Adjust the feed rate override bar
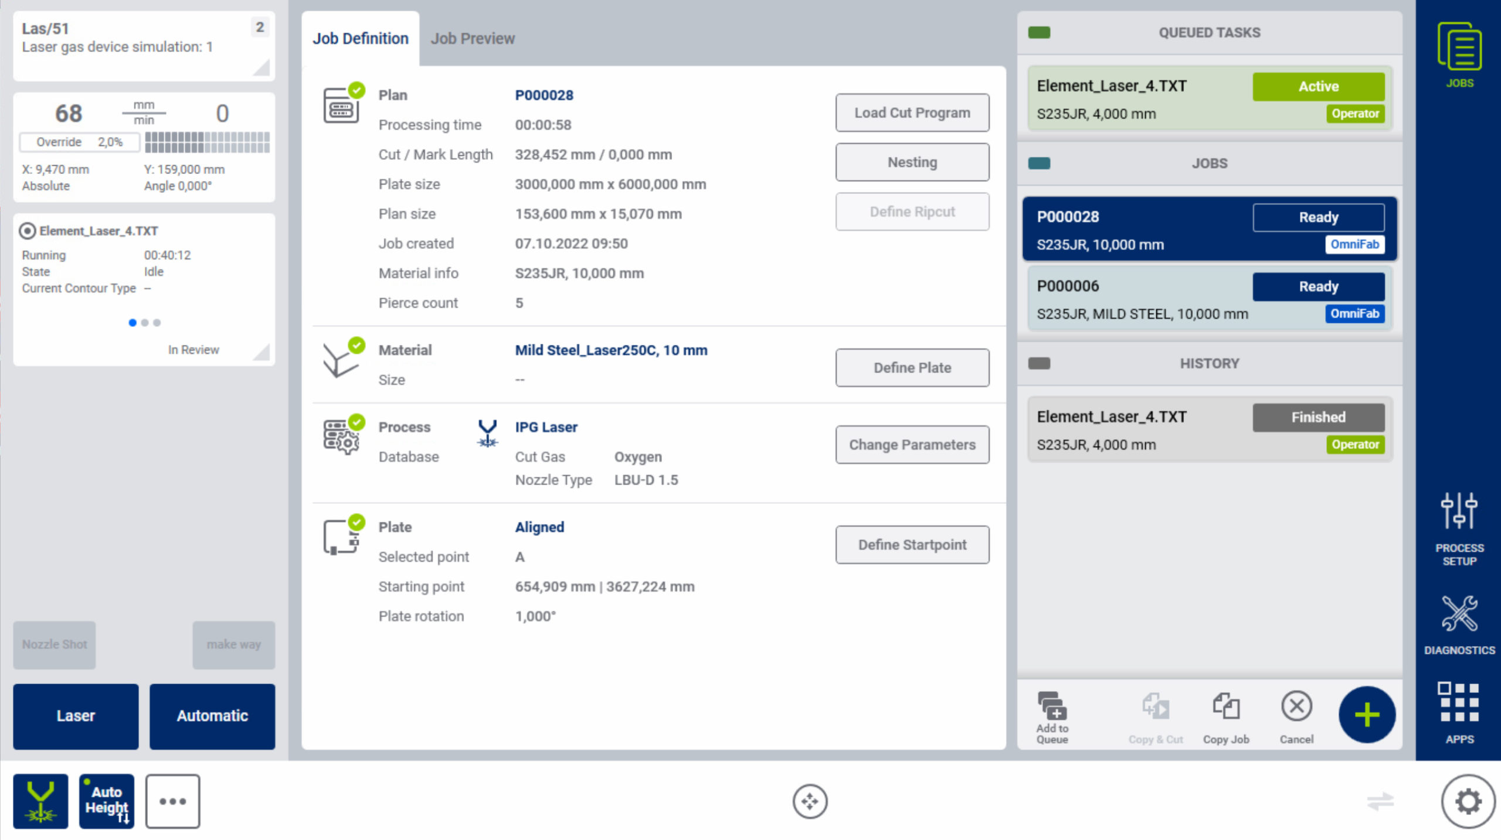 (207, 142)
